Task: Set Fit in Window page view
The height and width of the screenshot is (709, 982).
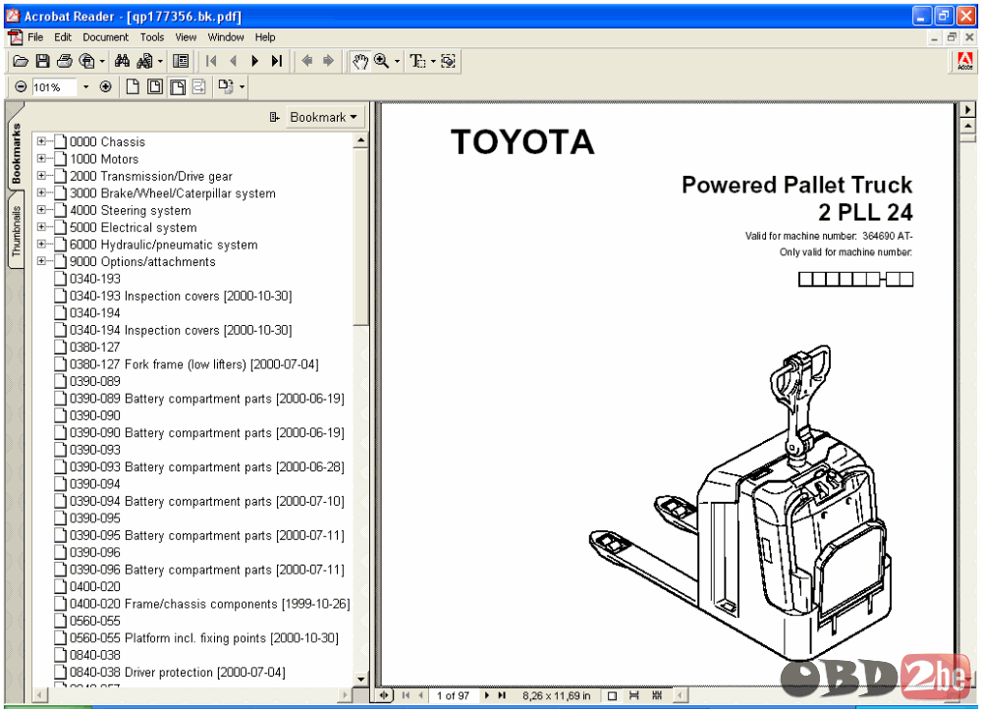Action: coord(155,87)
